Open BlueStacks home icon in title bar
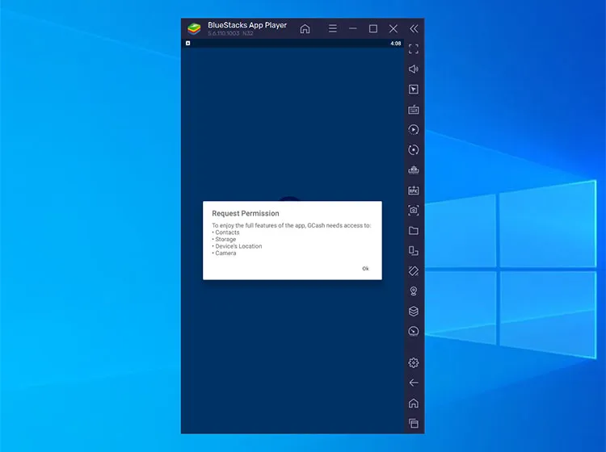The height and width of the screenshot is (452, 606). 305,28
